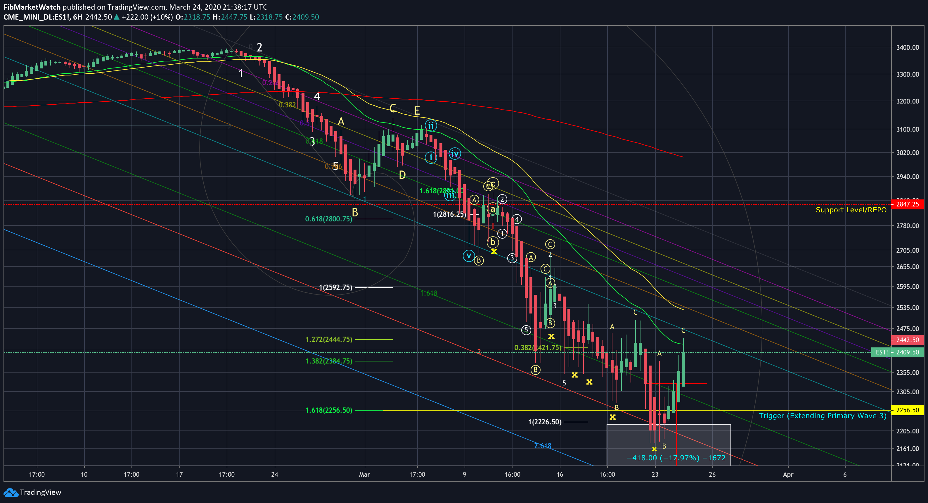Viewport: 928px width, 503px height.
Task: Select 'Trigger (Extending Primary Wave 3)' label
Action: pos(823,416)
